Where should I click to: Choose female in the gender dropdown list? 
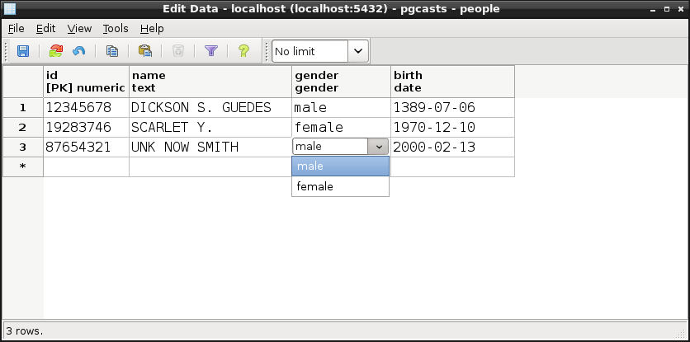(340, 187)
